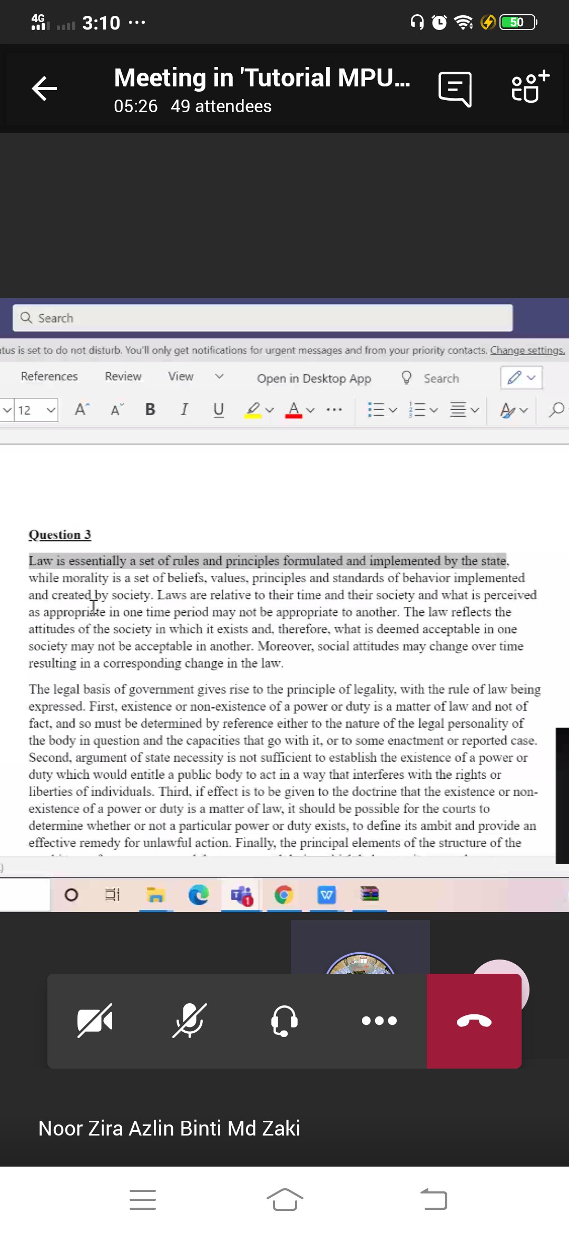Go back with the header arrow
Viewport: 569px width, 1233px height.
[x=44, y=88]
